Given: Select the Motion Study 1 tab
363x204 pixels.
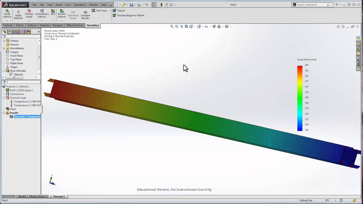Looking at the screenshot, I should click(x=37, y=196).
